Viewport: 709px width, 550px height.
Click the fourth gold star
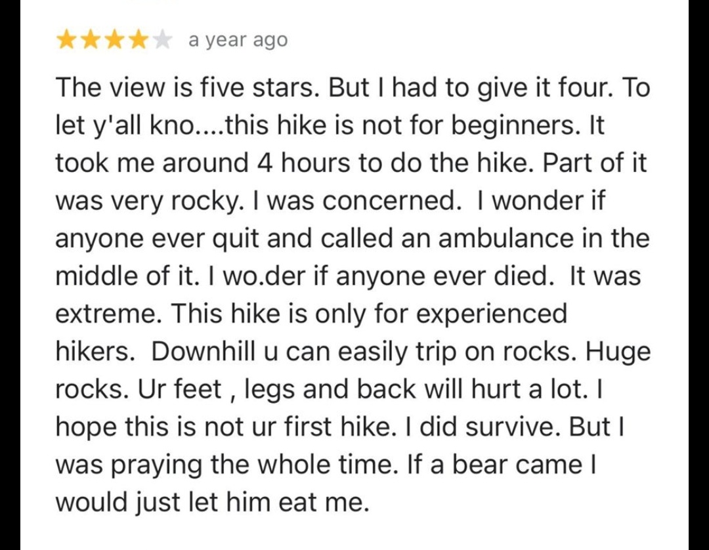139,41
